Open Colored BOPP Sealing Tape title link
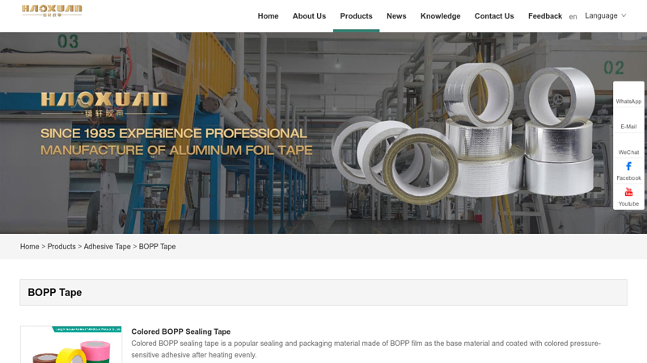 [180, 332]
